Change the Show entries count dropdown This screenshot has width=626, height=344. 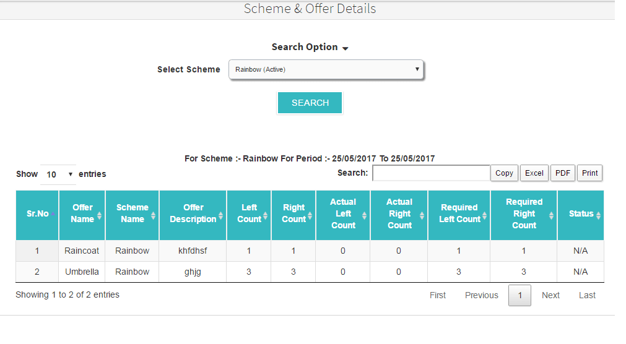pyautogui.click(x=58, y=174)
